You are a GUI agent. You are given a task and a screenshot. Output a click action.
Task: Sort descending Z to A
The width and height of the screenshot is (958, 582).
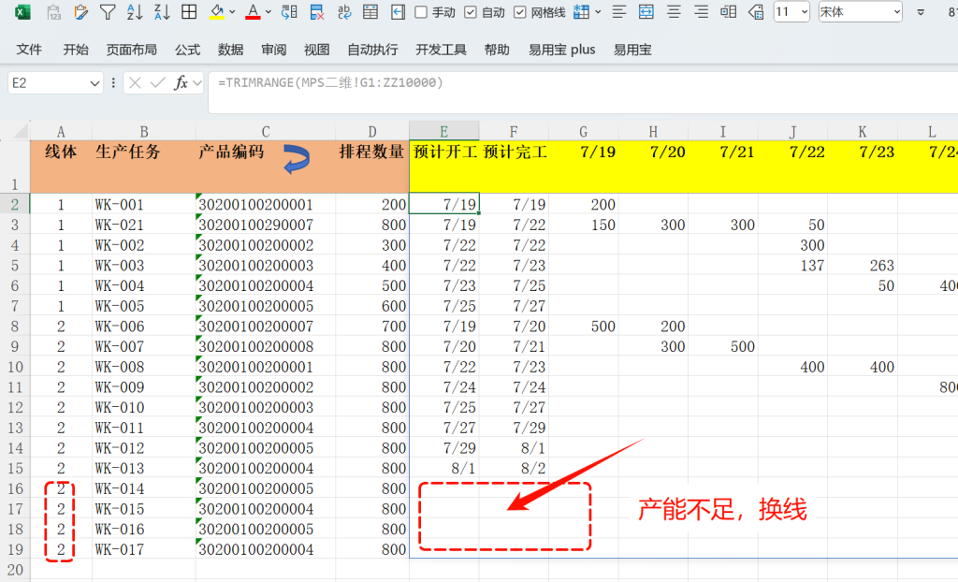(161, 11)
